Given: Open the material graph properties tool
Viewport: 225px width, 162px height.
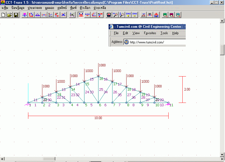Looking at the screenshot, I should tap(50, 15).
